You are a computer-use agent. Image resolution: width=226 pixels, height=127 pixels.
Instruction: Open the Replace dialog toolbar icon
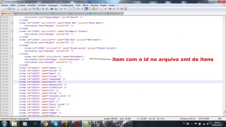(56, 9)
